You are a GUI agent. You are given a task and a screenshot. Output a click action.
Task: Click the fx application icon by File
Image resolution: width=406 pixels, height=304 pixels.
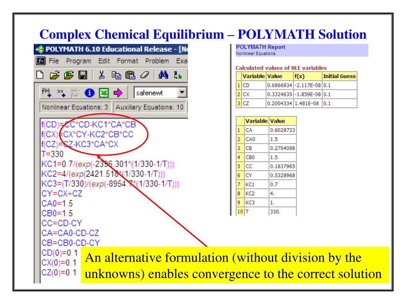41,61
